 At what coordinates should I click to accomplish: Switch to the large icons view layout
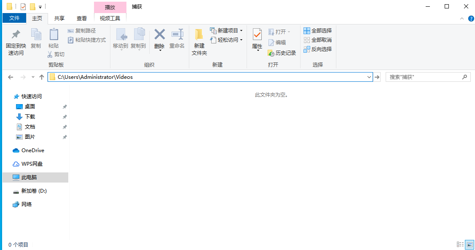[470, 245]
